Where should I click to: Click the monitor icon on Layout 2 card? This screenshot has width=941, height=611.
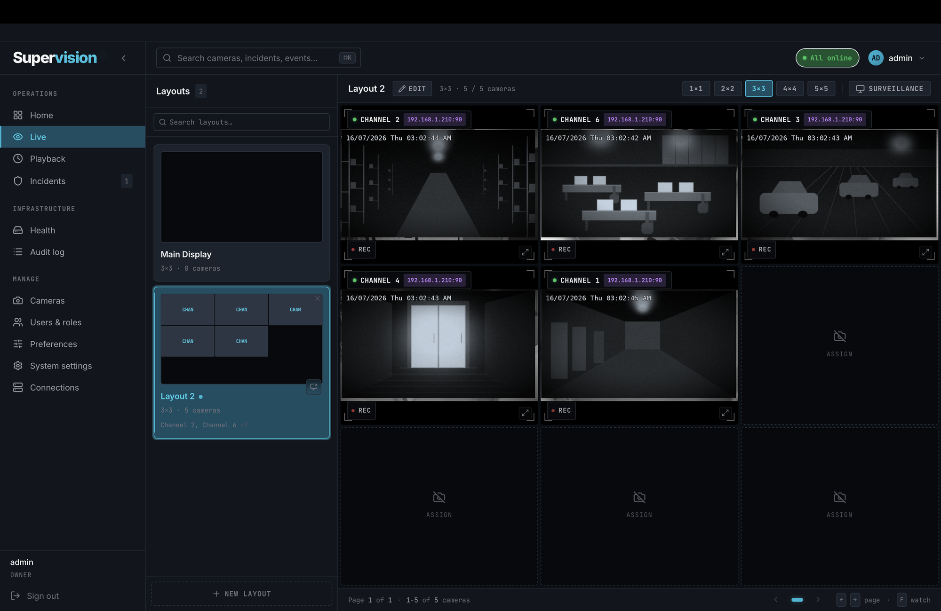click(x=313, y=387)
